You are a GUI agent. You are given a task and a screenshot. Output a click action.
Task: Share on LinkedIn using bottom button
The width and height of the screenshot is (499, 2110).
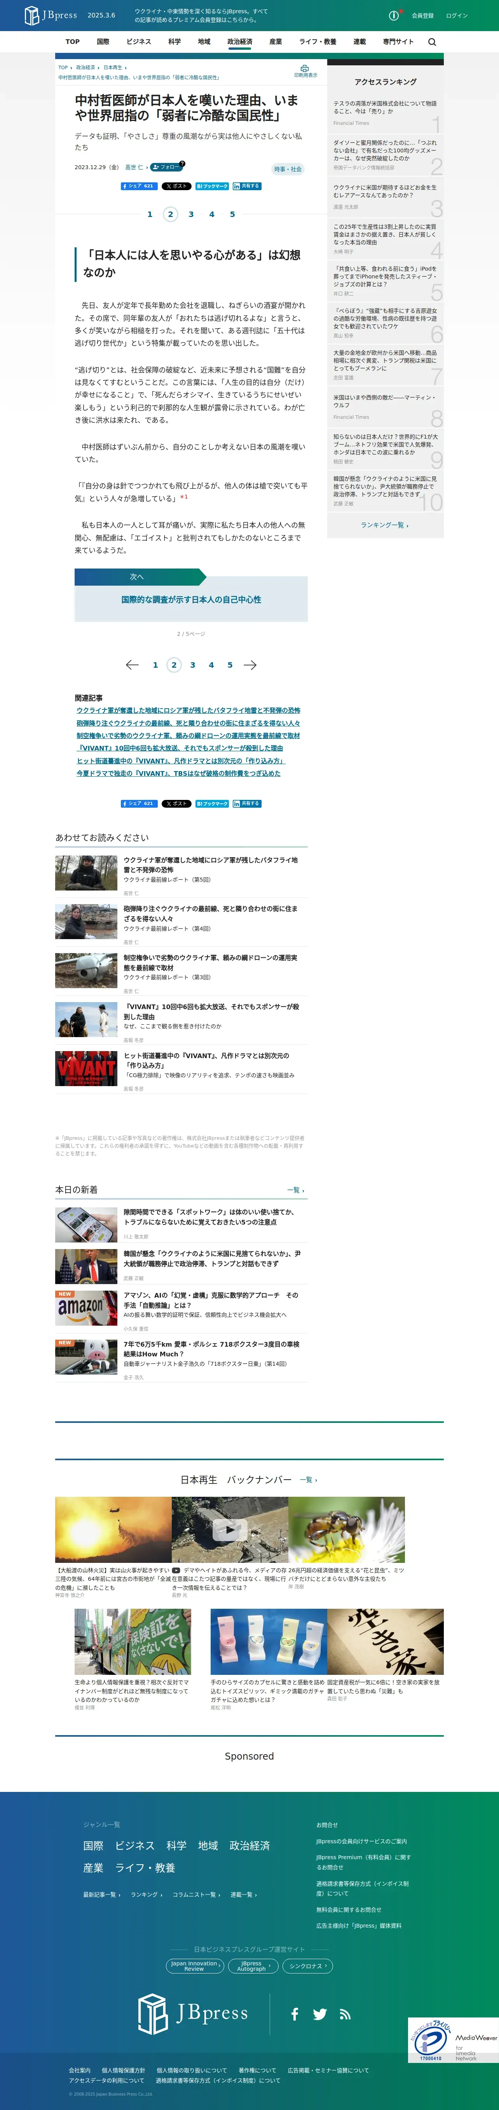(x=247, y=803)
